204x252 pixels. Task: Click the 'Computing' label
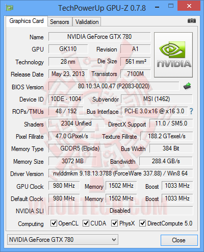(x=31, y=224)
